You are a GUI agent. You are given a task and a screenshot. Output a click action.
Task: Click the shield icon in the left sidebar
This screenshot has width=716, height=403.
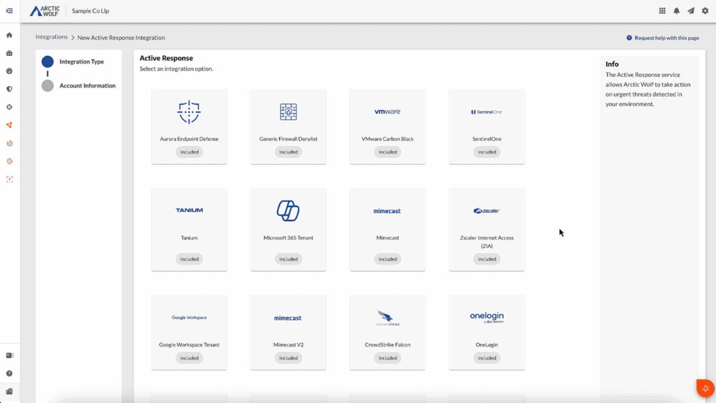9,89
